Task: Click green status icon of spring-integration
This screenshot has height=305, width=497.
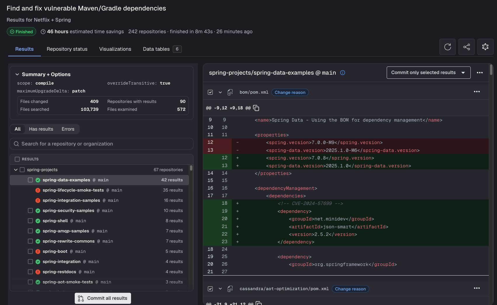Action: (x=38, y=262)
